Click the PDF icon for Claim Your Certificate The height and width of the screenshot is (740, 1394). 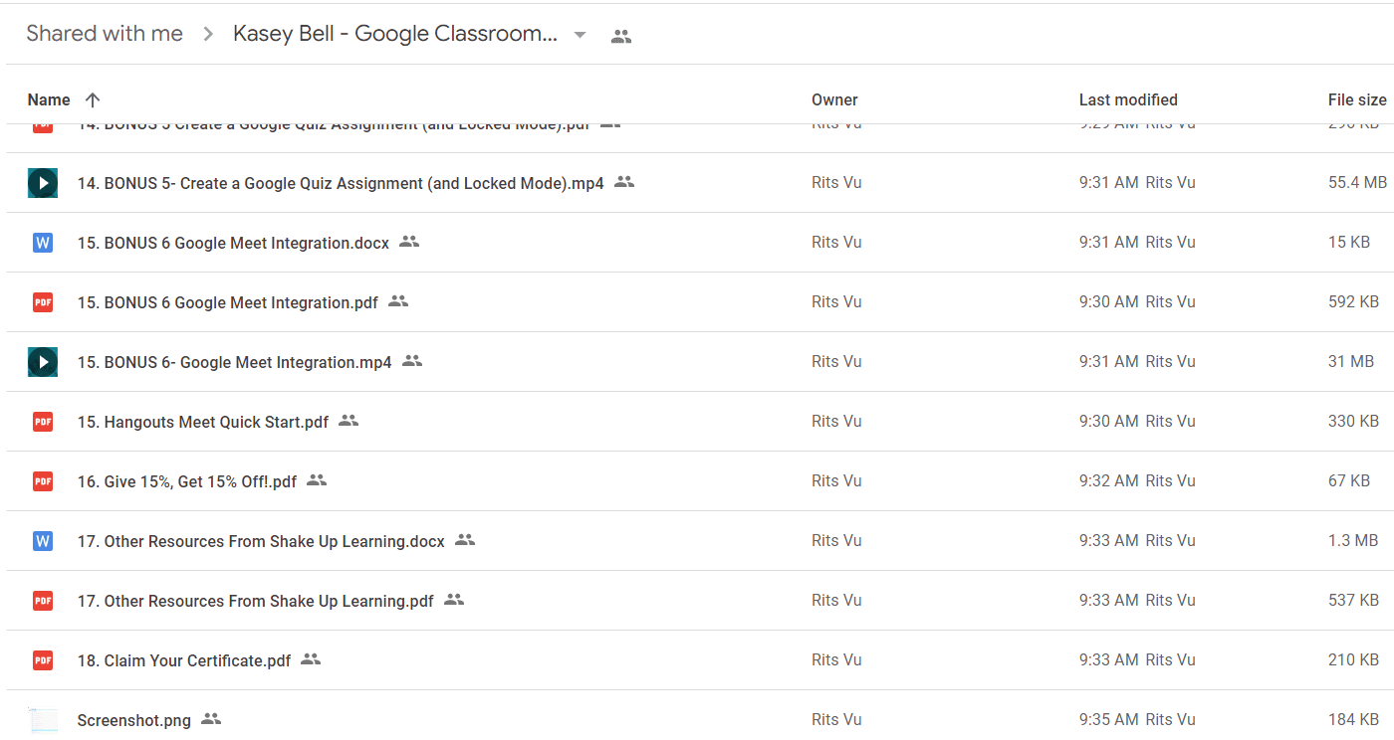[x=43, y=660]
